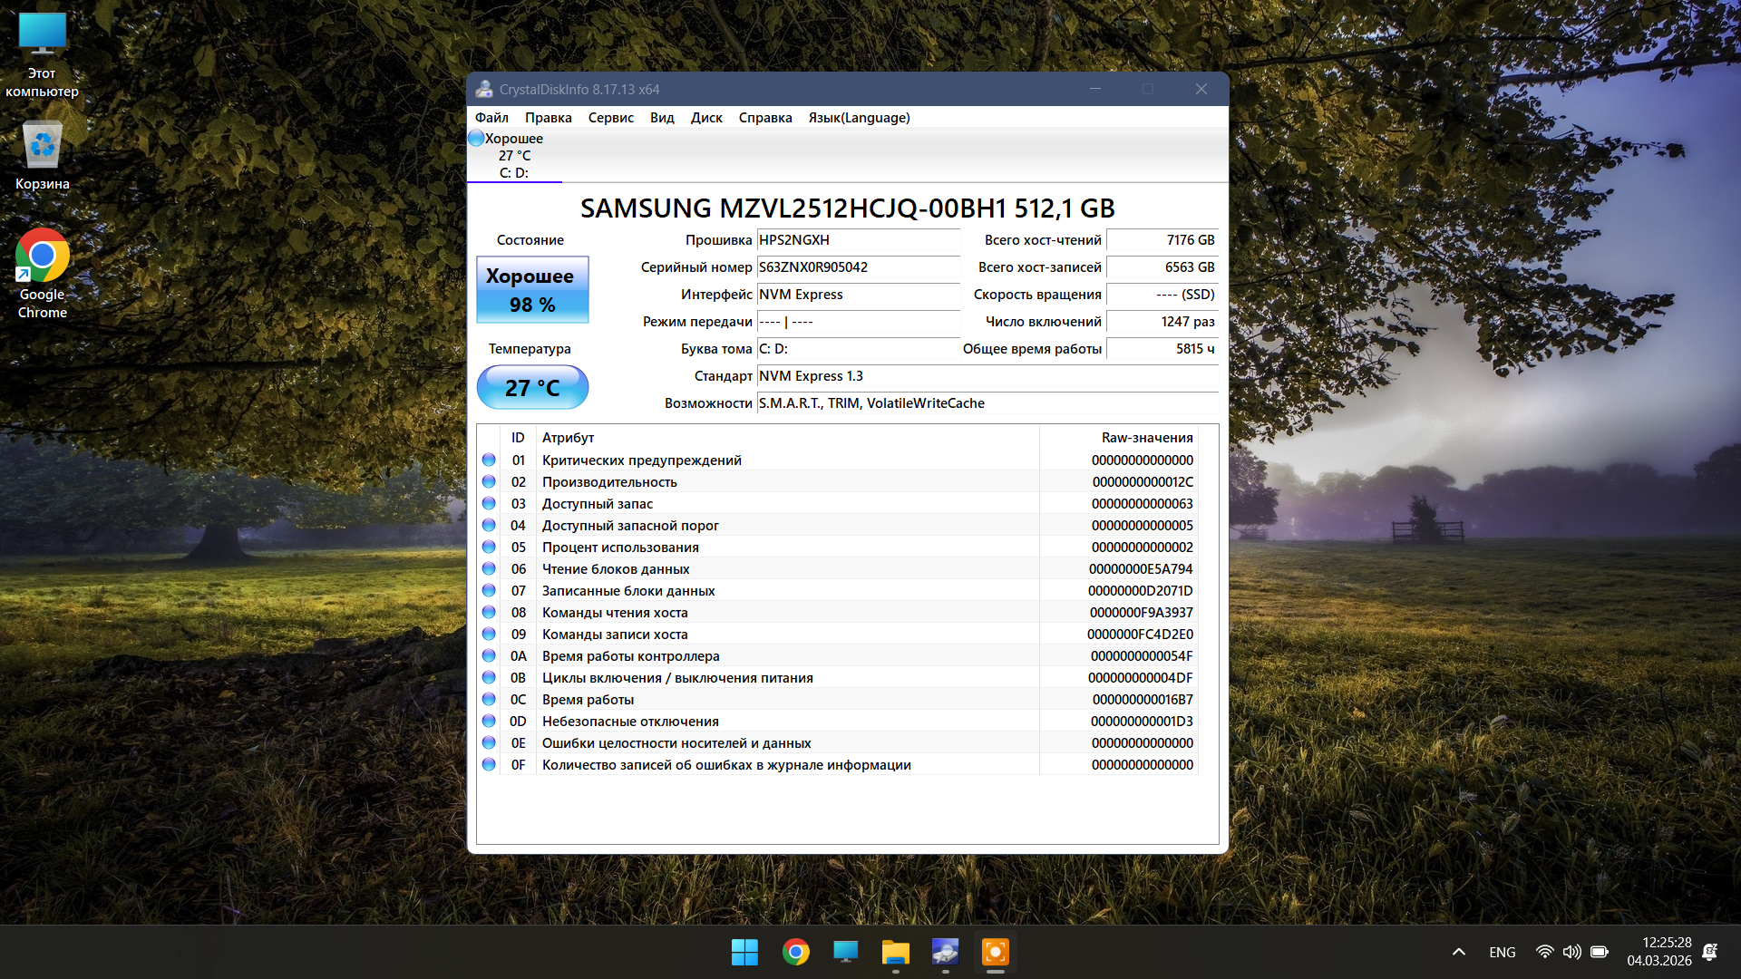1741x979 pixels.
Task: Click the Хорошее 98 % health status button
Action: [532, 290]
